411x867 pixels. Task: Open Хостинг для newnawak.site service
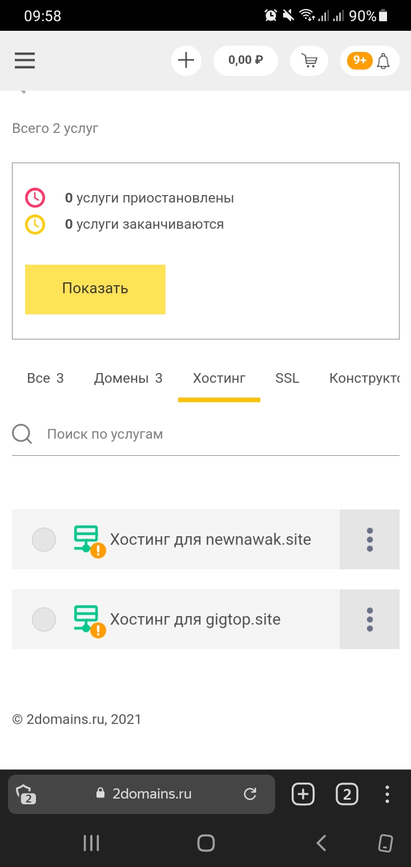coord(210,540)
